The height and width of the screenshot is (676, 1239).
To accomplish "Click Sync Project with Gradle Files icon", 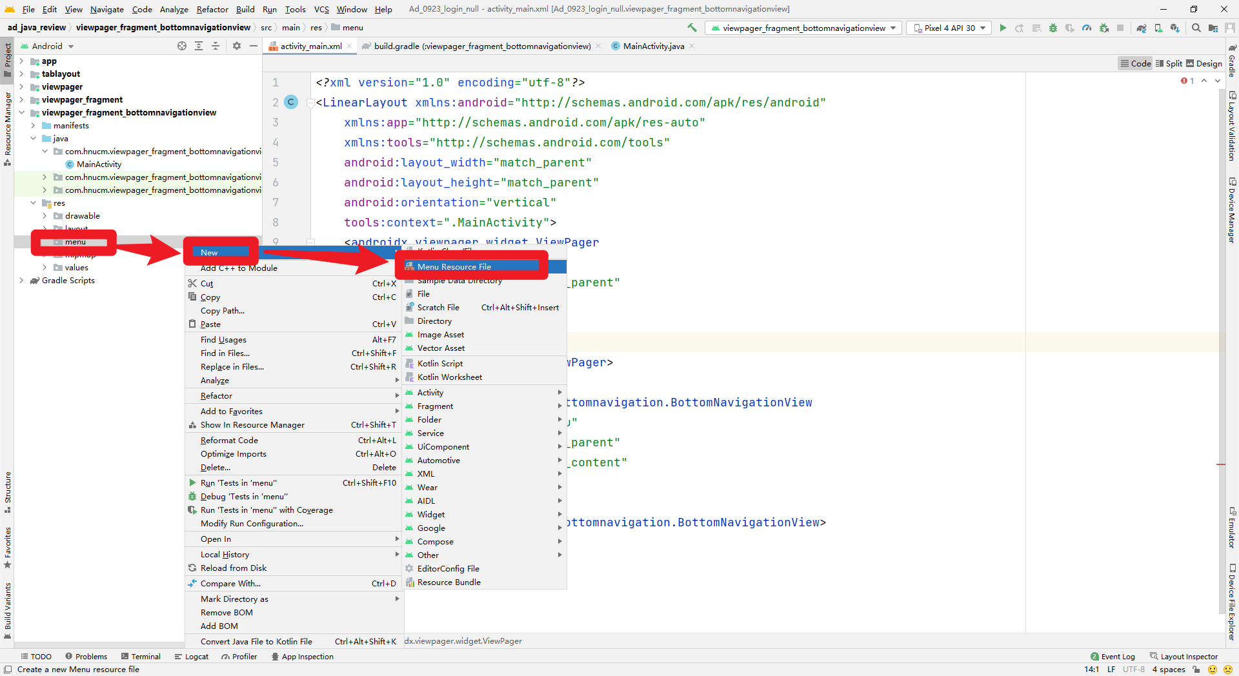I will [1142, 28].
